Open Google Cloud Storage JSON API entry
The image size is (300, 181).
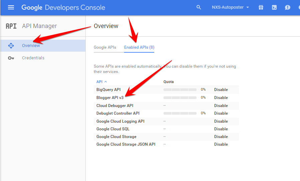click(126, 144)
